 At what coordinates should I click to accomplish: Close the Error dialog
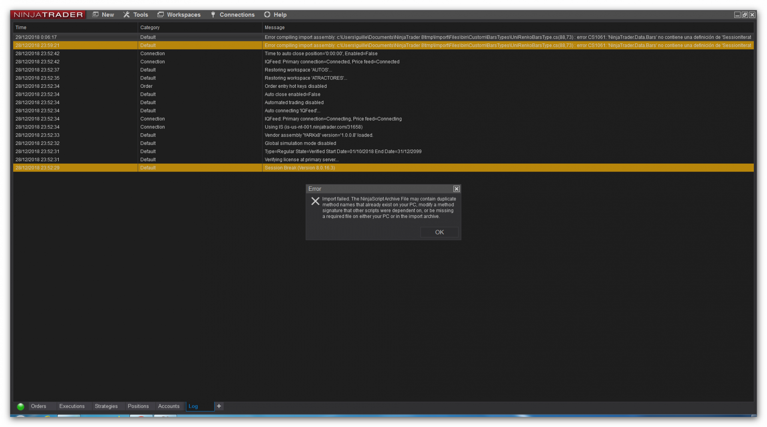point(457,189)
